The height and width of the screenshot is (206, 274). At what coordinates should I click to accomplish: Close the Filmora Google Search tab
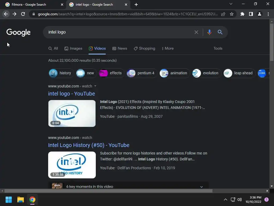click(62, 5)
